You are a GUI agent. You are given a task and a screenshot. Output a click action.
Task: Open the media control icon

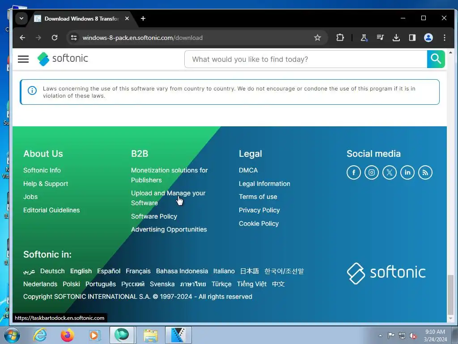(x=380, y=38)
